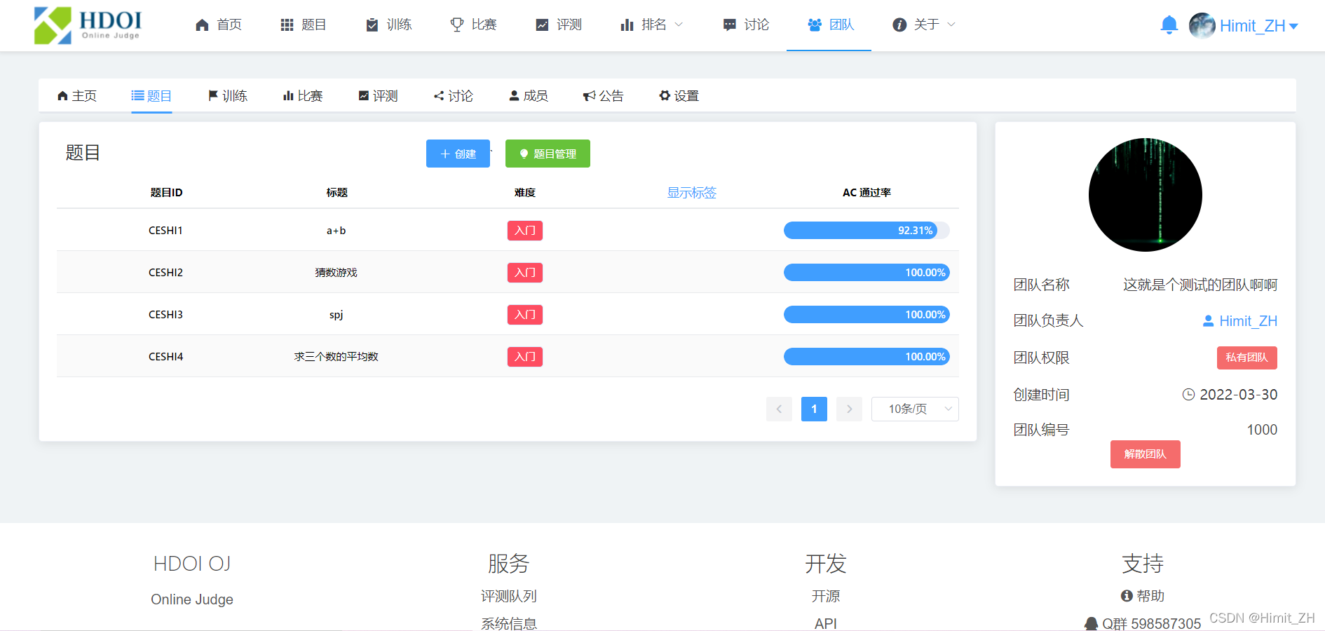Click the HDOI Online Judge logo

click(88, 25)
